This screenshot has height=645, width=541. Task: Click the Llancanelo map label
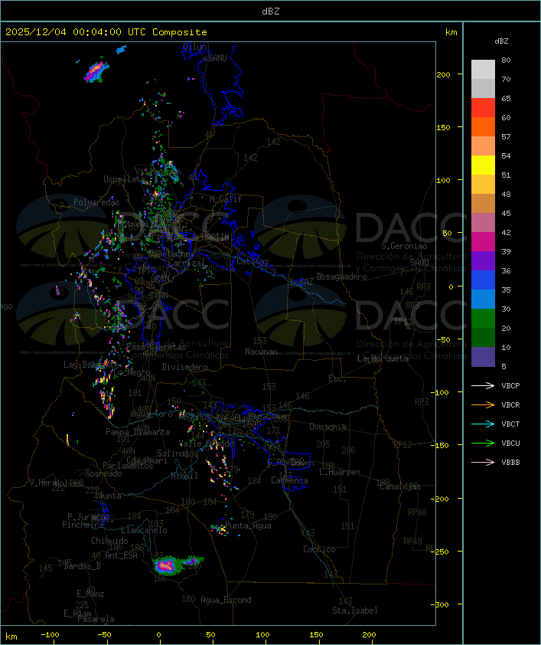[144, 530]
